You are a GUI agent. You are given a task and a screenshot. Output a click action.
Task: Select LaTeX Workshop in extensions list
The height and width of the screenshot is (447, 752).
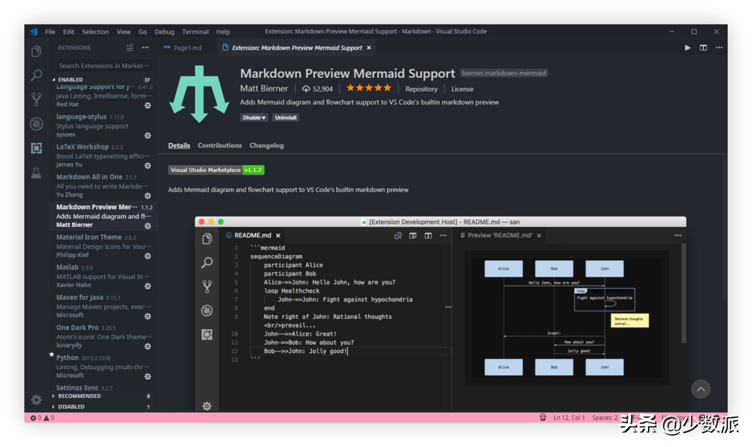103,156
